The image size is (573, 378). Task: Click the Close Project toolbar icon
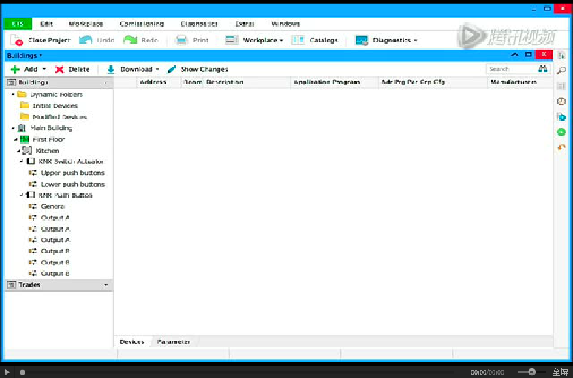[17, 40]
